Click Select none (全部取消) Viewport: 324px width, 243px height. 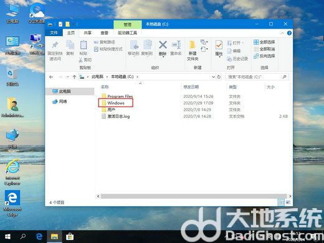(264, 49)
